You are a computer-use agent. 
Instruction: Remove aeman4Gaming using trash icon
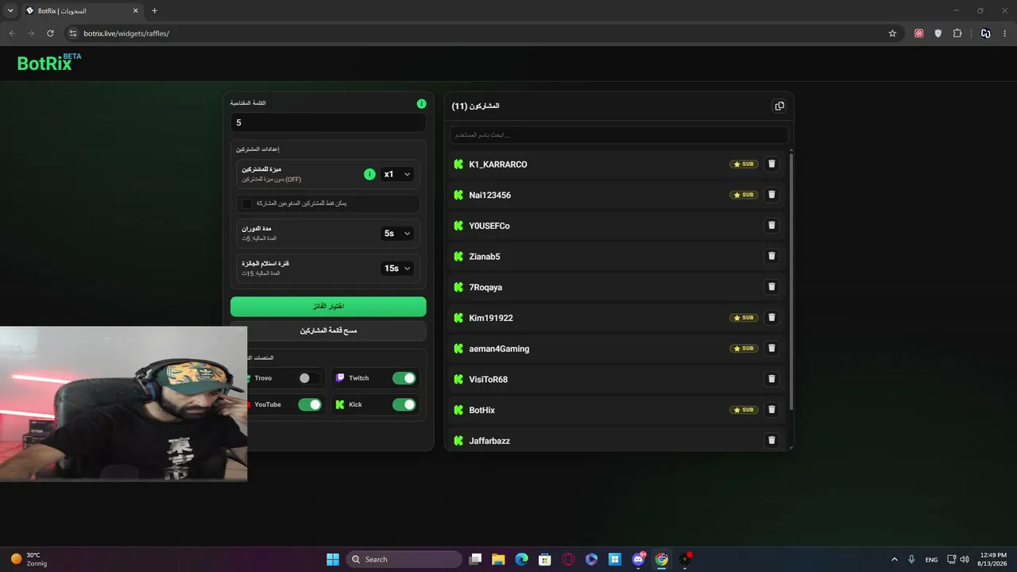tap(771, 349)
